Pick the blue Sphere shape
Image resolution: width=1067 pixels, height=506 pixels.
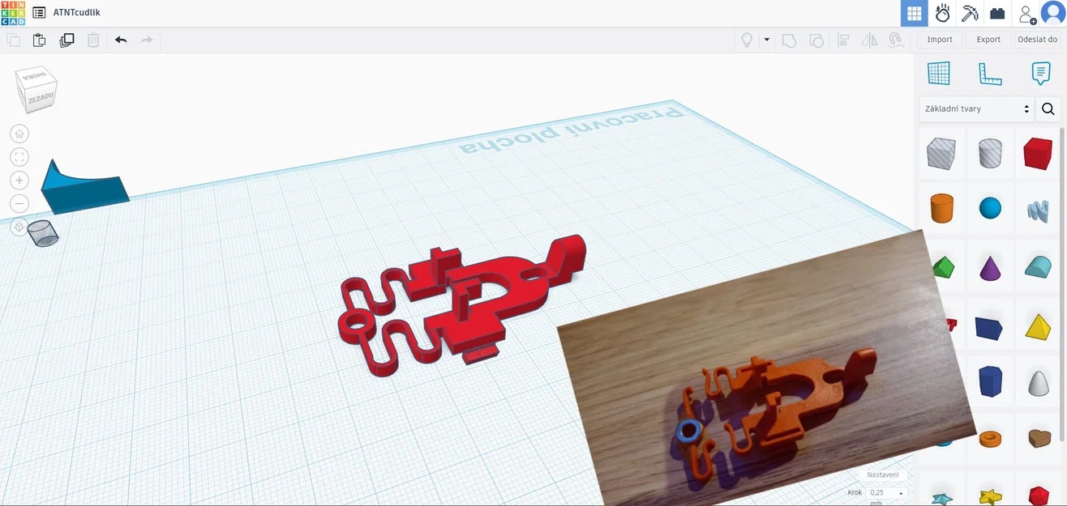[x=990, y=208]
